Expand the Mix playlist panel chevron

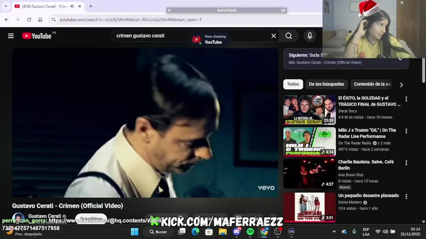(x=400, y=59)
